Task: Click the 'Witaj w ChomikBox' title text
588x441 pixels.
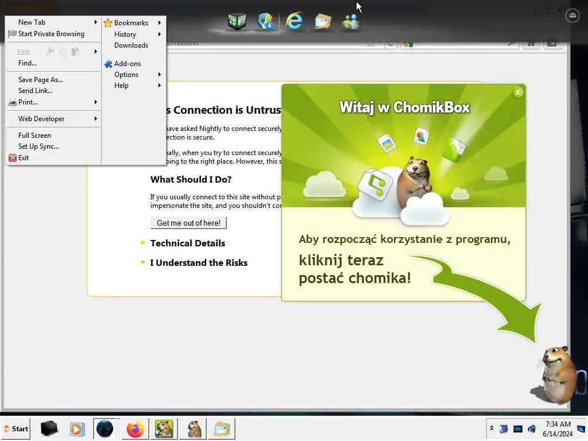Action: point(405,107)
